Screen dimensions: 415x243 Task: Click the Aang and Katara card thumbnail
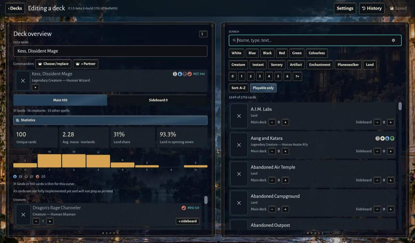click(x=239, y=145)
